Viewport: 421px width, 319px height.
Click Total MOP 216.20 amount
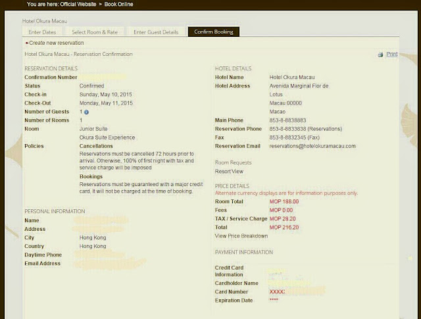click(284, 228)
